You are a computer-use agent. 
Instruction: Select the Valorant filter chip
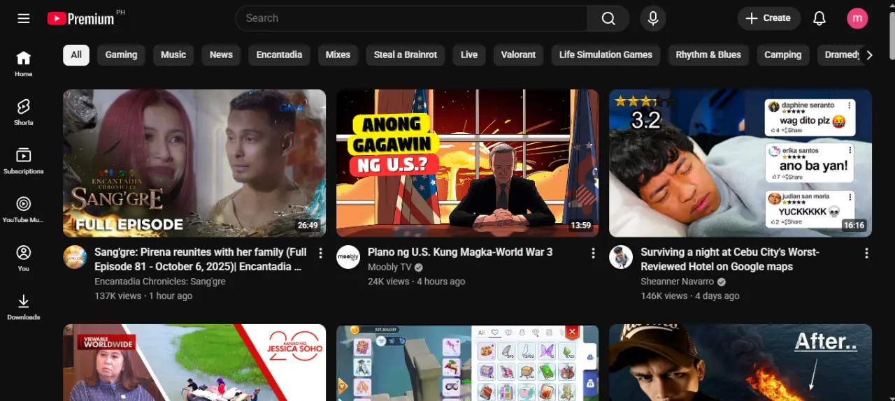pyautogui.click(x=518, y=54)
